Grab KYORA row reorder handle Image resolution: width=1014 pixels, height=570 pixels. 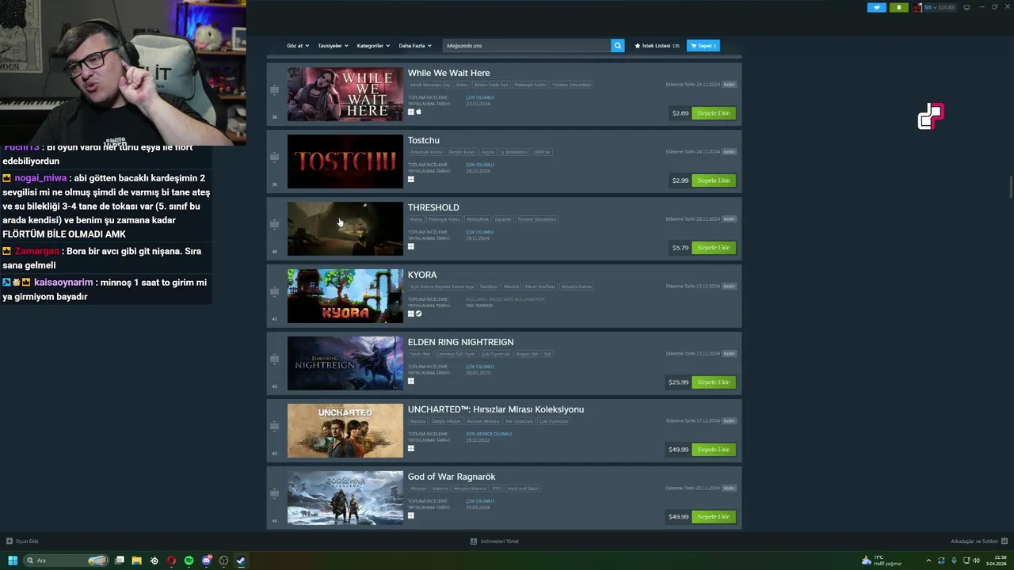(x=275, y=292)
